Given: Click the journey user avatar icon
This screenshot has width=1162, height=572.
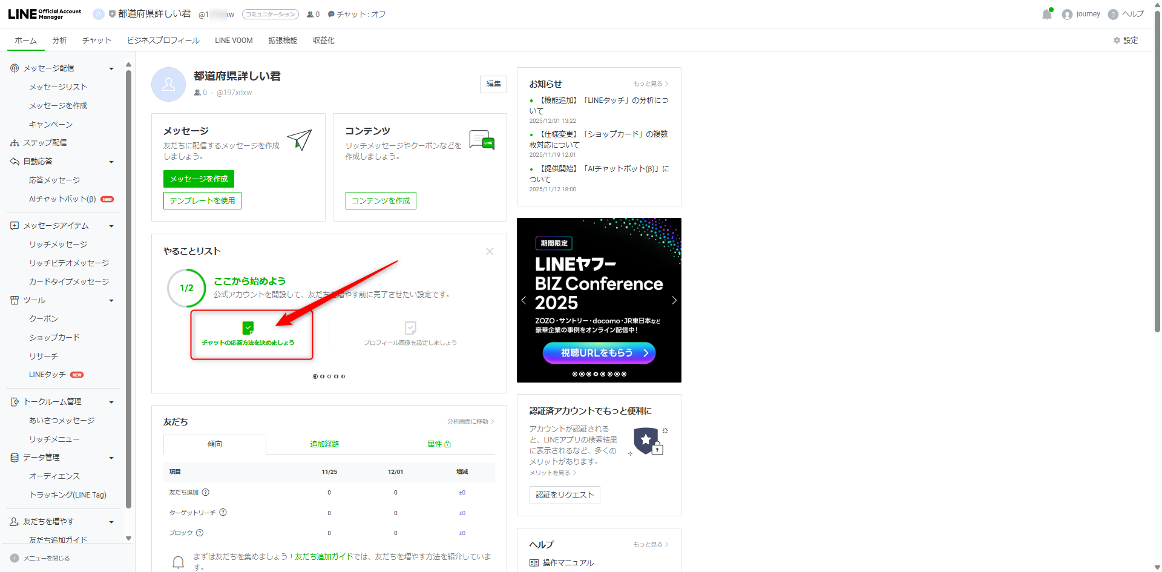Looking at the screenshot, I should point(1067,15).
